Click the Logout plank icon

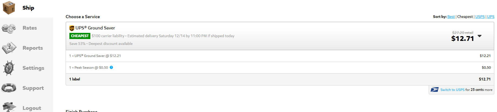click(9, 107)
